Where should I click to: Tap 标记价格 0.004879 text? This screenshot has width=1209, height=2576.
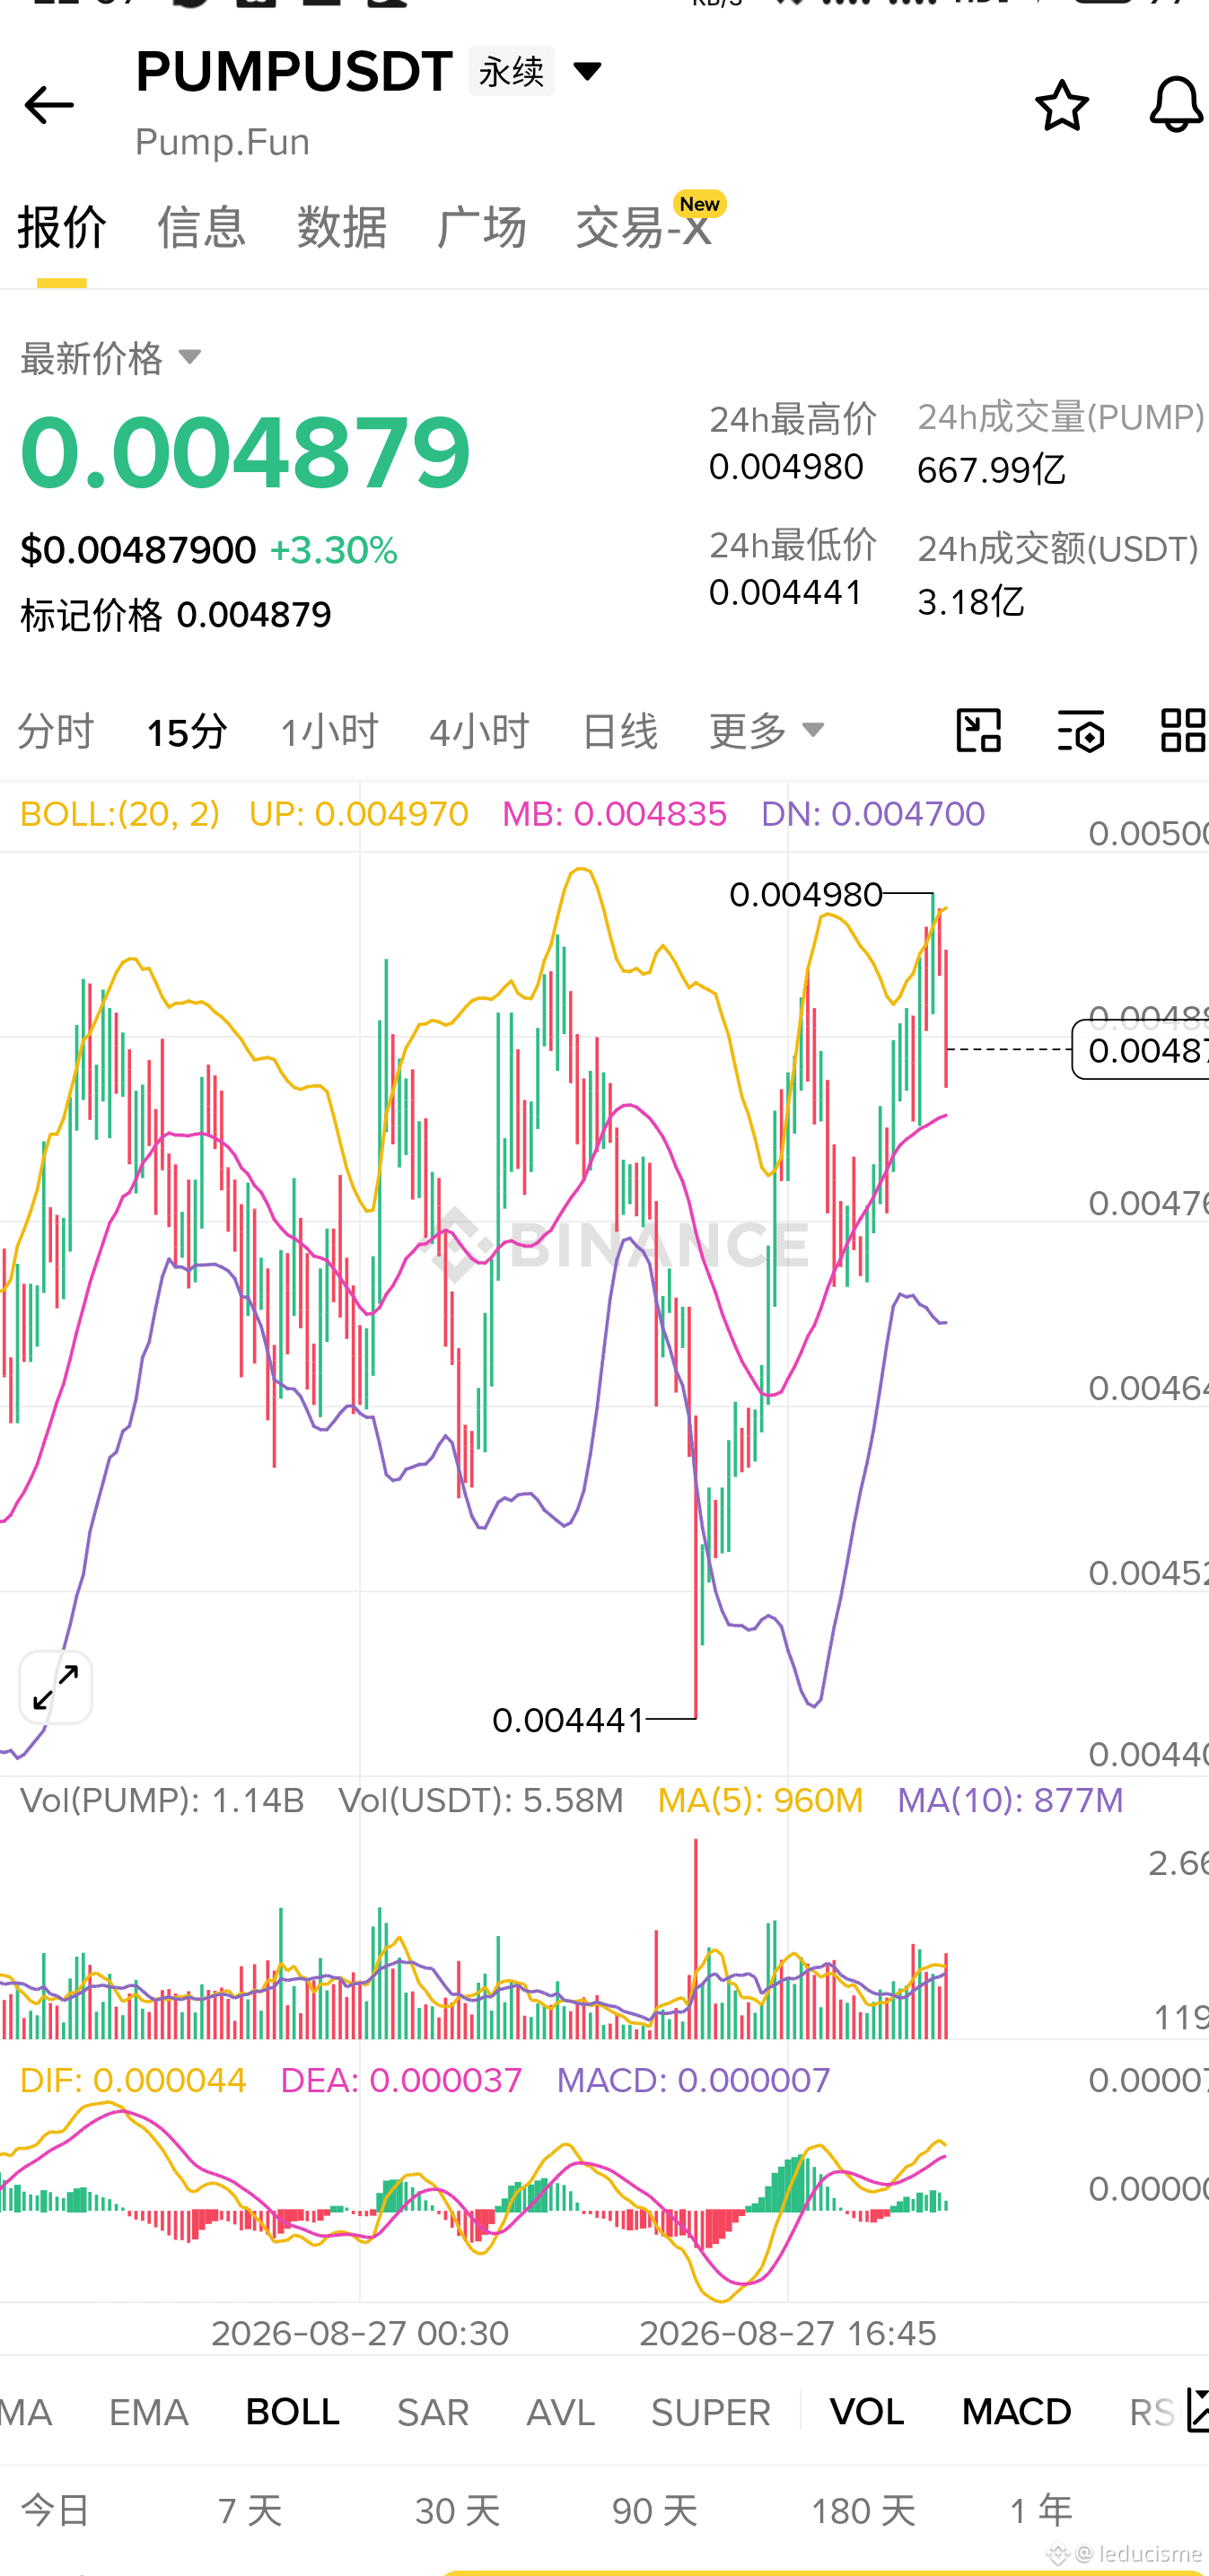click(x=176, y=614)
